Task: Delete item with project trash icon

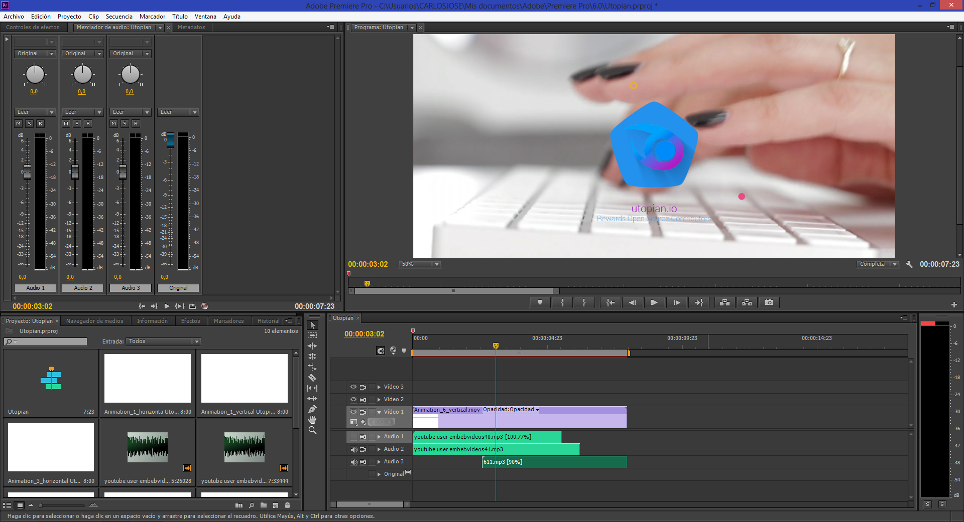Action: [288, 505]
